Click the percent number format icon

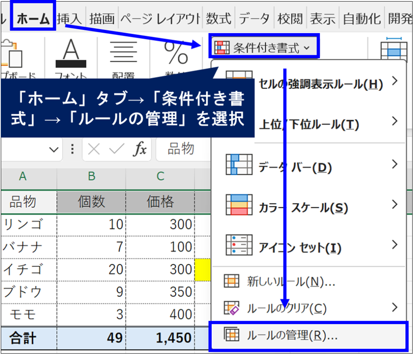[176, 52]
